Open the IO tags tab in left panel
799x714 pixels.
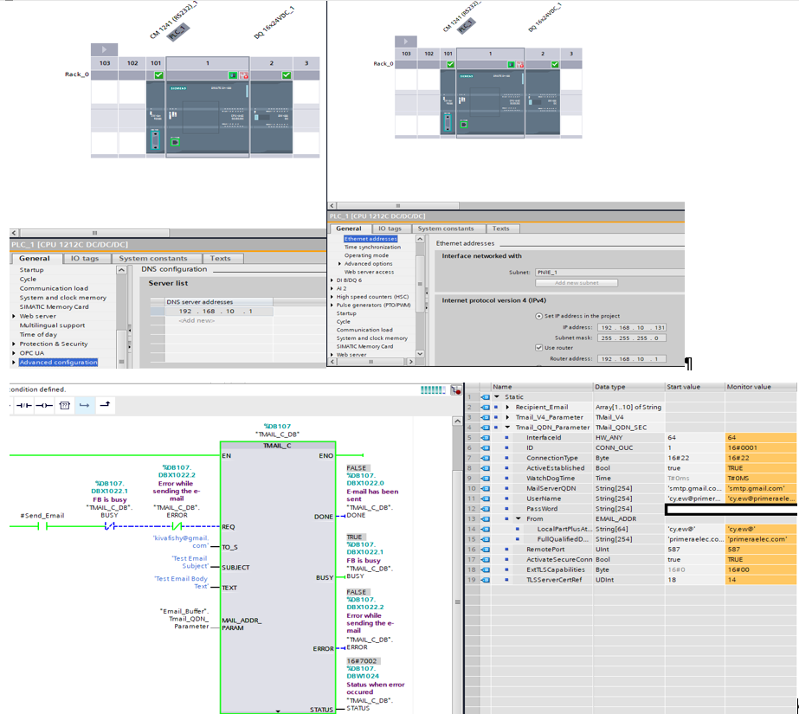tap(85, 259)
